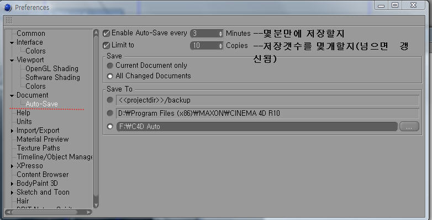Image resolution: width=432 pixels, height=220 pixels.
Task: Expand the Import/Export tree node
Action: pyautogui.click(x=12, y=131)
